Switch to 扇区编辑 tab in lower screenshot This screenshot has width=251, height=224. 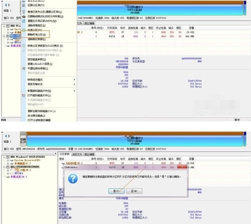[89, 154]
